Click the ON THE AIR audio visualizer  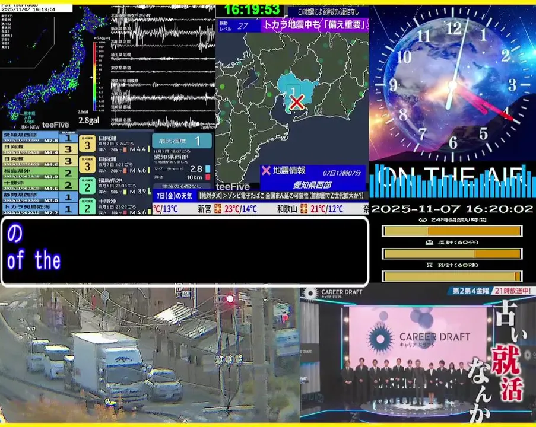(452, 180)
